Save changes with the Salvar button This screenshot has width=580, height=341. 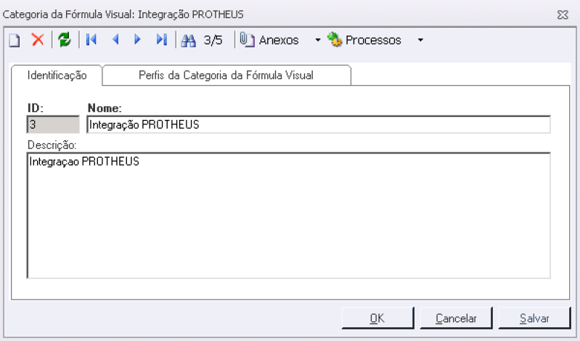pyautogui.click(x=534, y=318)
